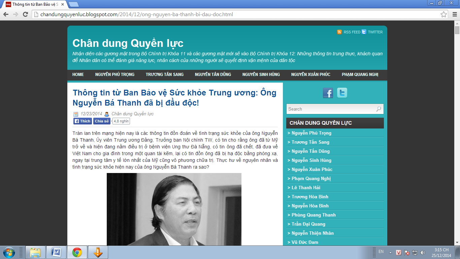The height and width of the screenshot is (259, 460).
Task: Click the Twitter bird icon in header
Action: 364,32
